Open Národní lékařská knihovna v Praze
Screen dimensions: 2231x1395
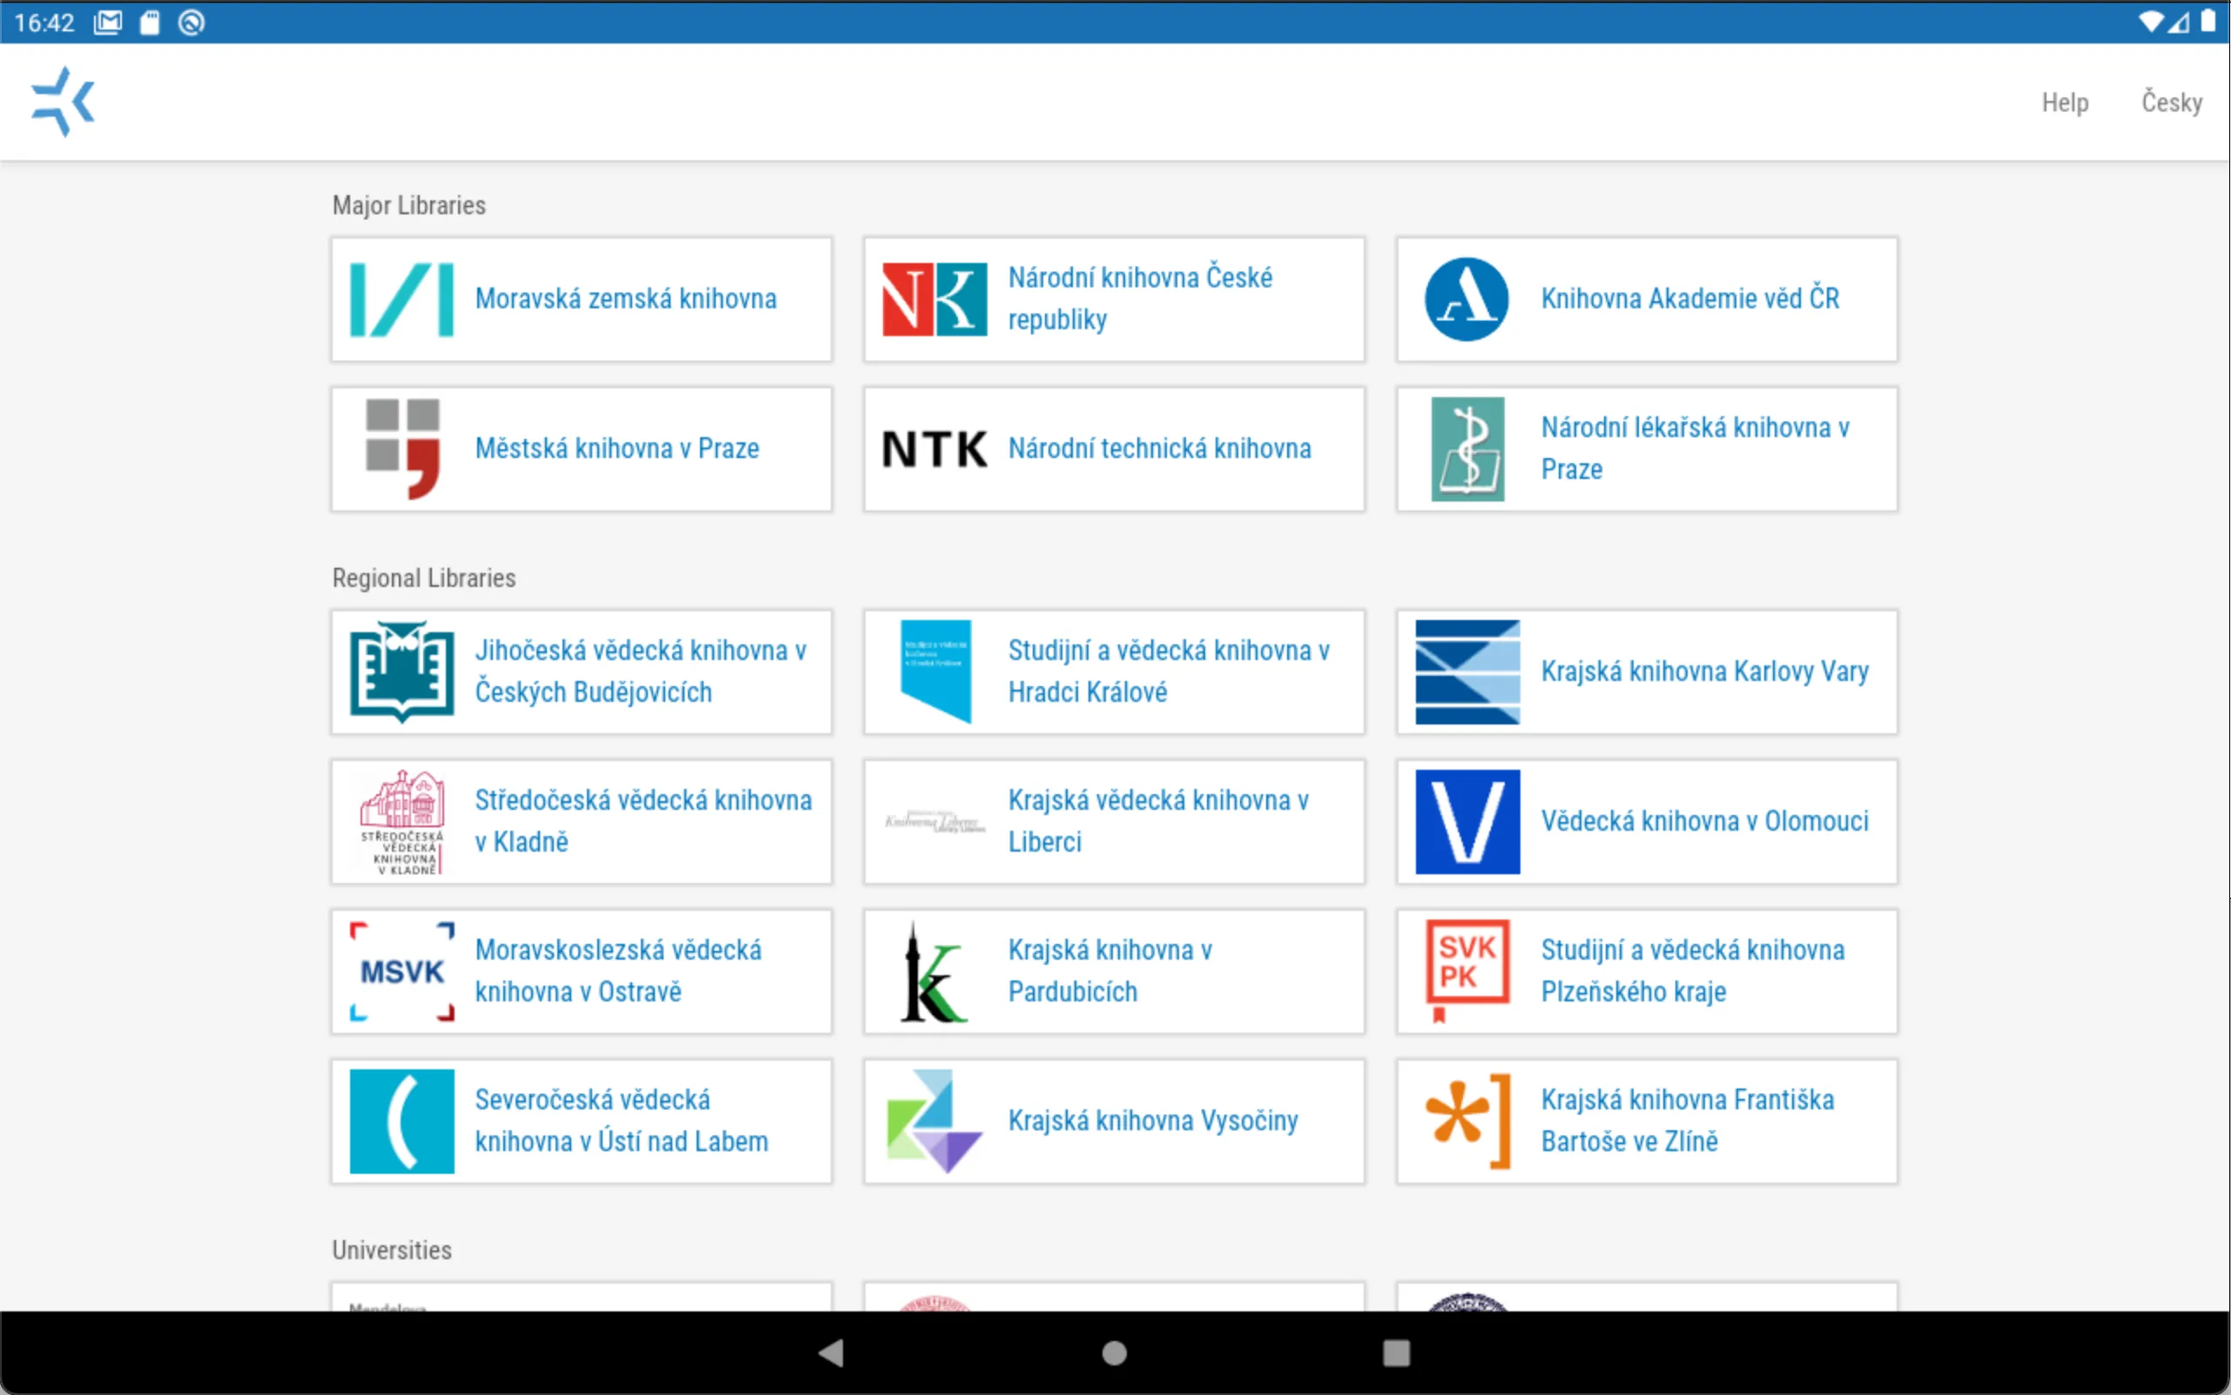tap(1695, 448)
